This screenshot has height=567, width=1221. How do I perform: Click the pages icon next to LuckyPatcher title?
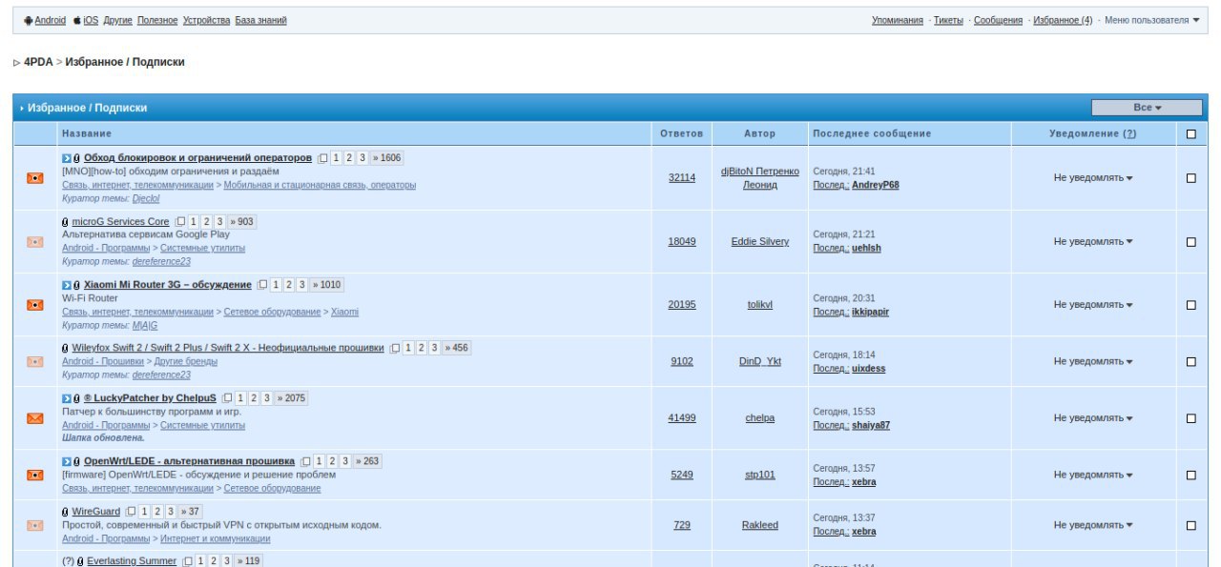pos(228,398)
